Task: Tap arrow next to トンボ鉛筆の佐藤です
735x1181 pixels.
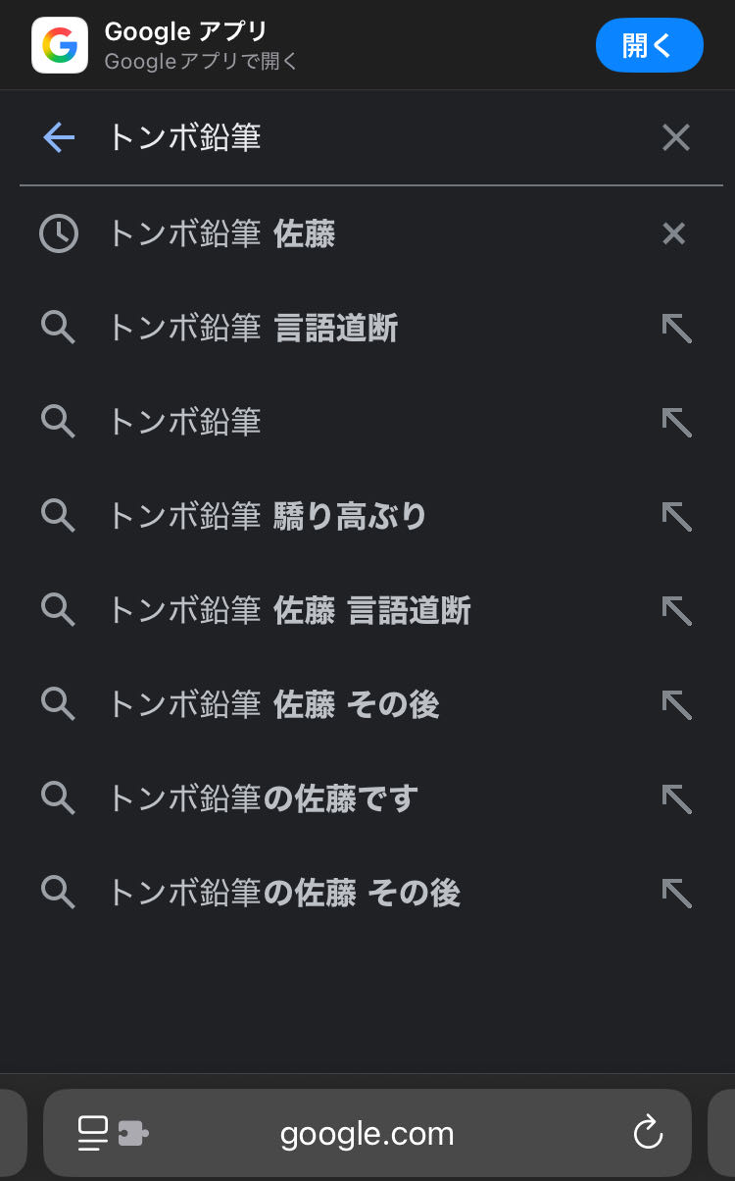Action: tap(676, 798)
